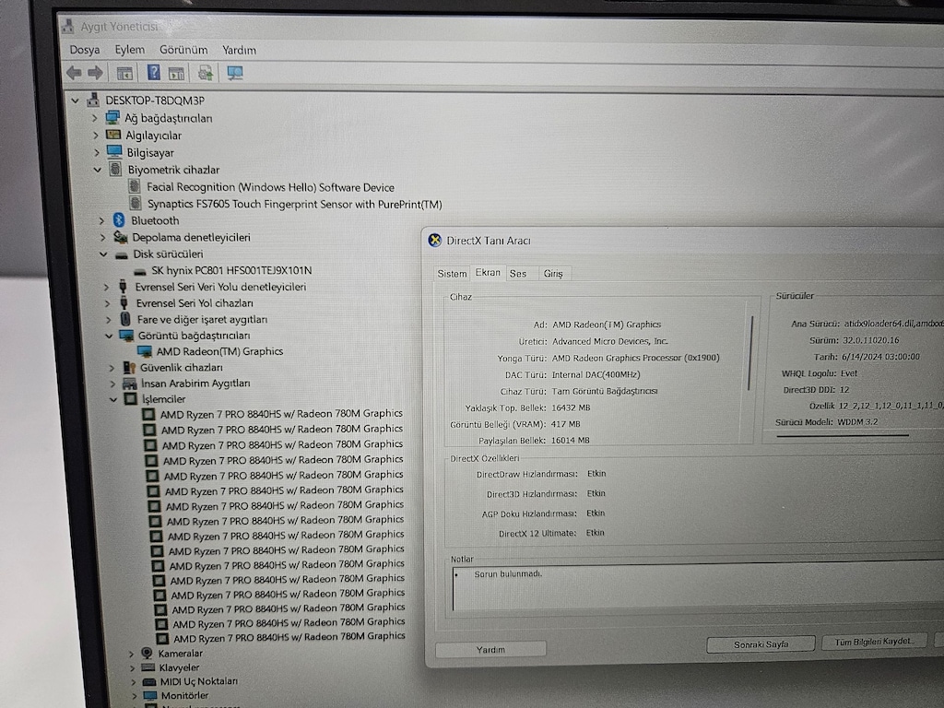Screen dimensions: 944x708
Task: Click the Properties sheet toolbar icon
Action: point(176,74)
